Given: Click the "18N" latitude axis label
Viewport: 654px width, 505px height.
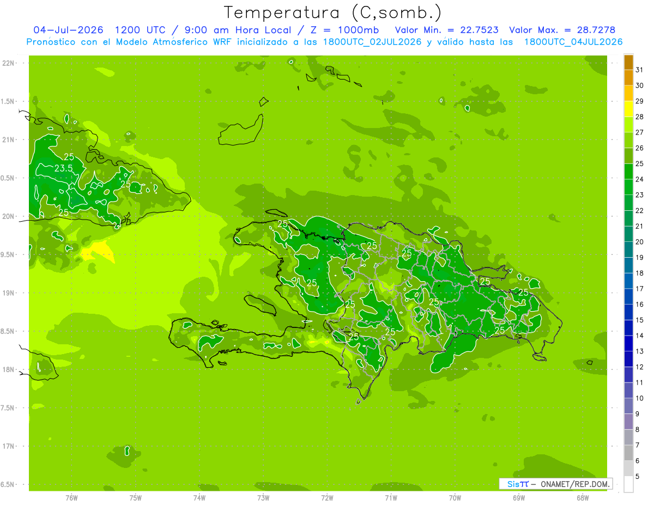Looking at the screenshot, I should coord(8,369).
